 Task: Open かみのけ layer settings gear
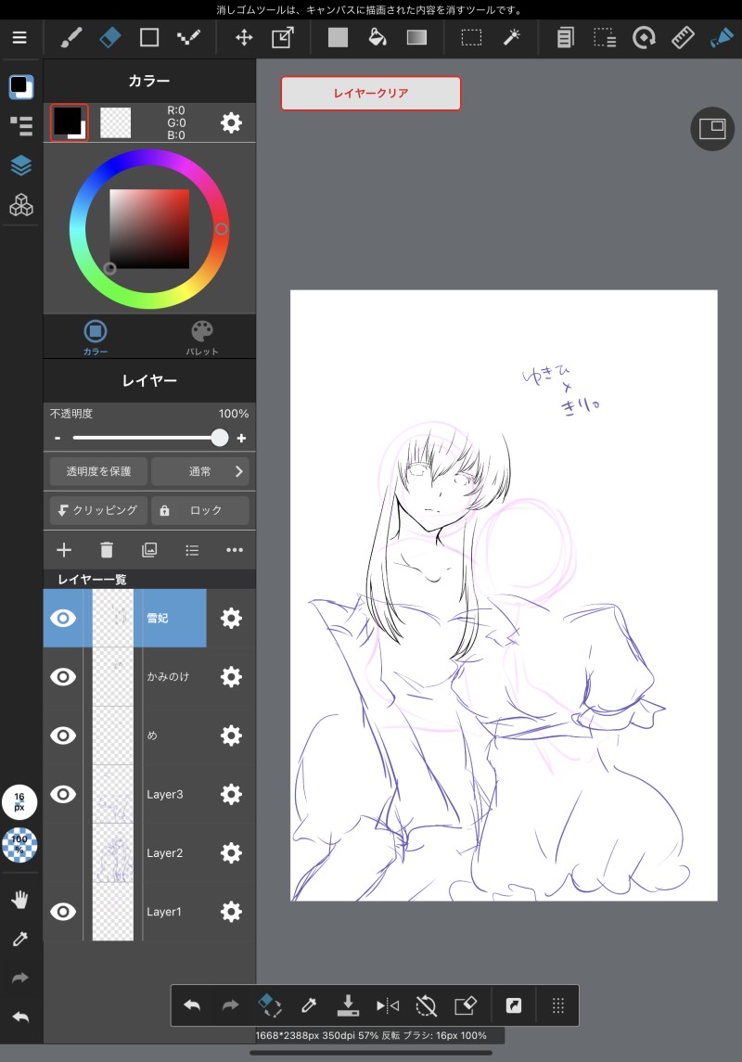(x=231, y=676)
